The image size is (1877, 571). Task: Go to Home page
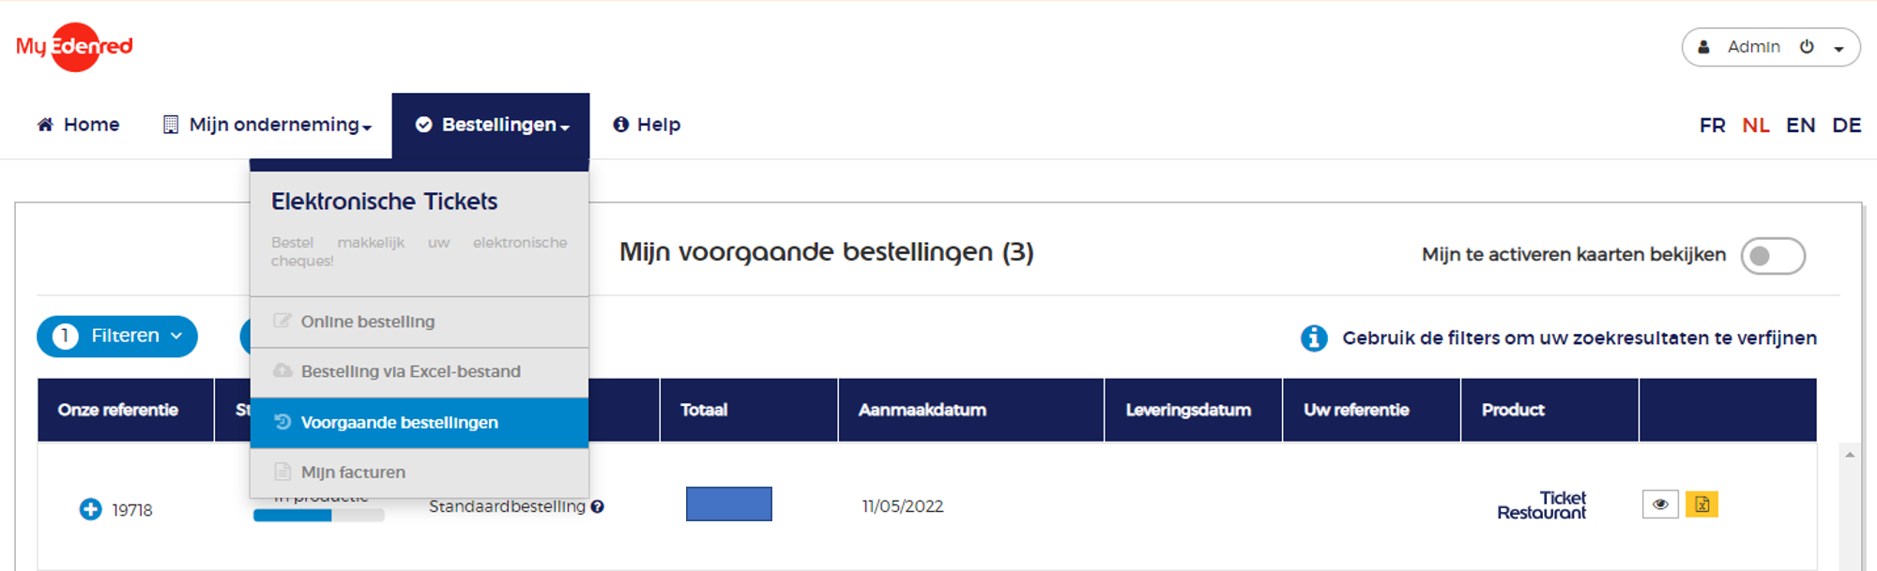(79, 125)
